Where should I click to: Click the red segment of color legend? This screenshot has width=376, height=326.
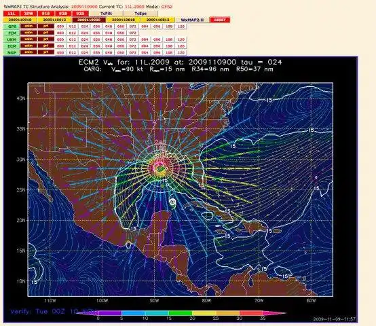(x=251, y=313)
